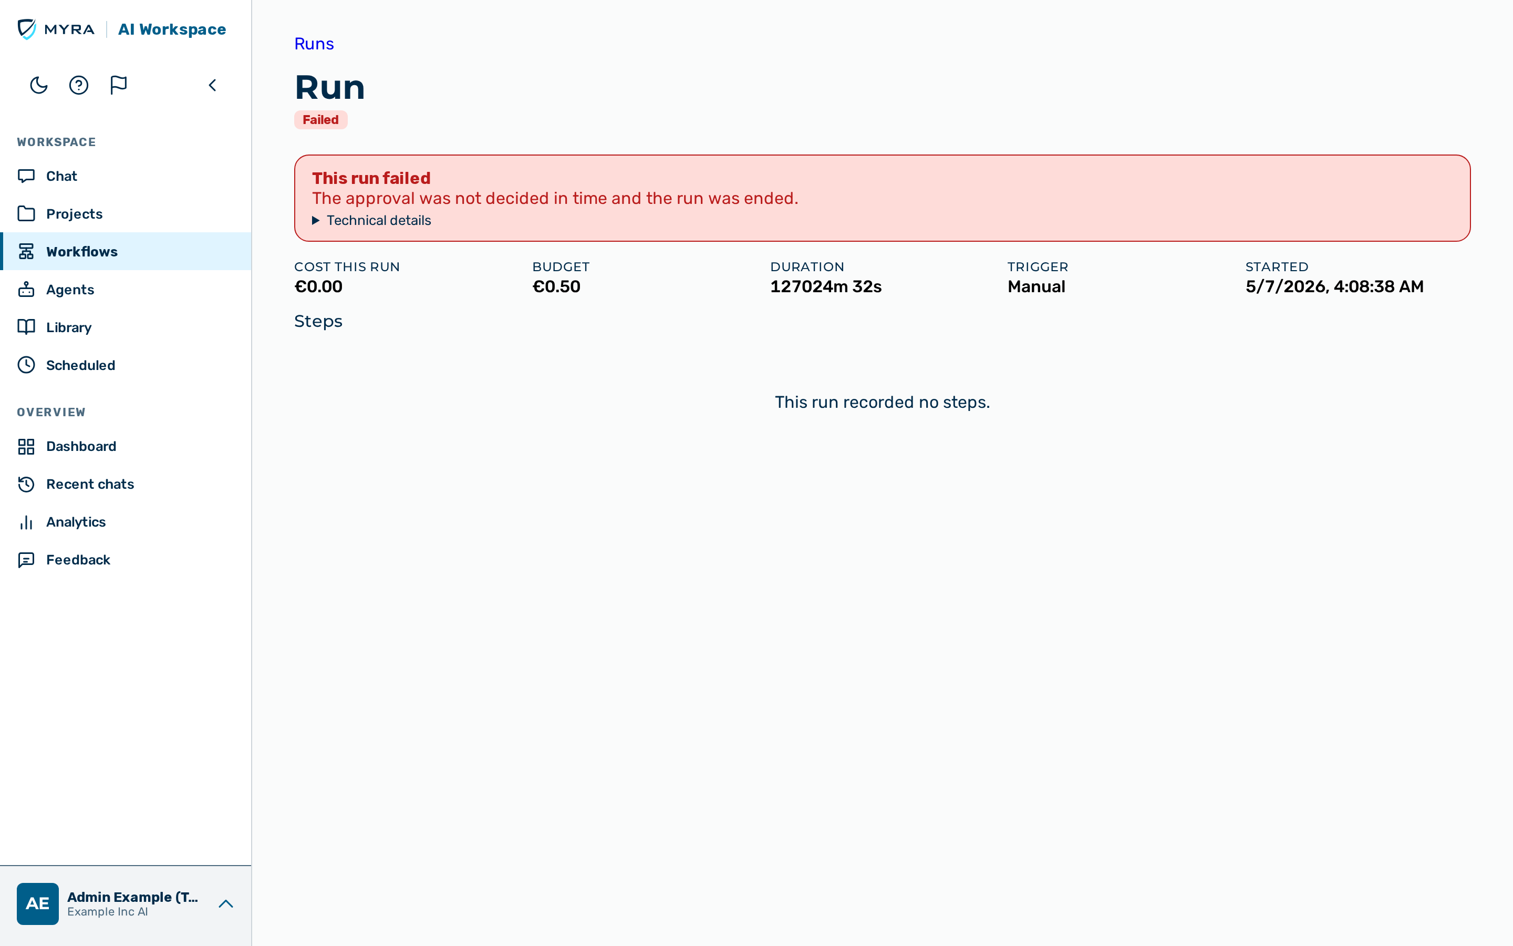
Task: Open Analytics page
Action: pyautogui.click(x=126, y=522)
